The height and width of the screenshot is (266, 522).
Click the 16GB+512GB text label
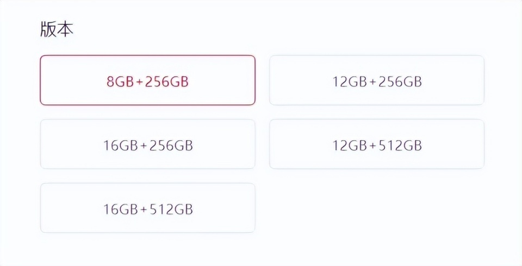pyautogui.click(x=147, y=210)
